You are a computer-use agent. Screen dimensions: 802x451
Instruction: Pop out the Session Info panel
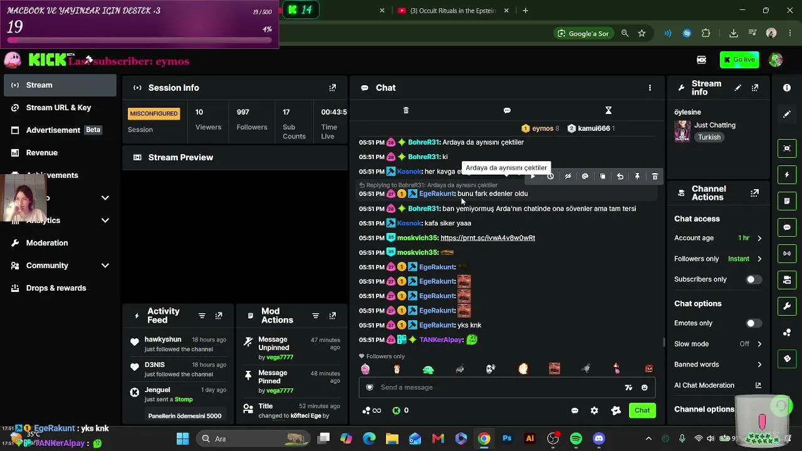tap(333, 88)
